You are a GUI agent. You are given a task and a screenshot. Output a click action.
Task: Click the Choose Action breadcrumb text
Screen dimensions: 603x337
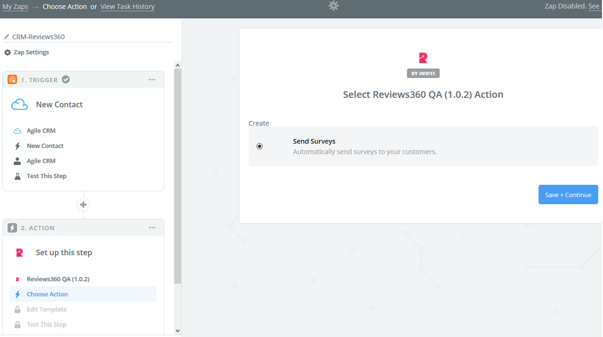65,7
